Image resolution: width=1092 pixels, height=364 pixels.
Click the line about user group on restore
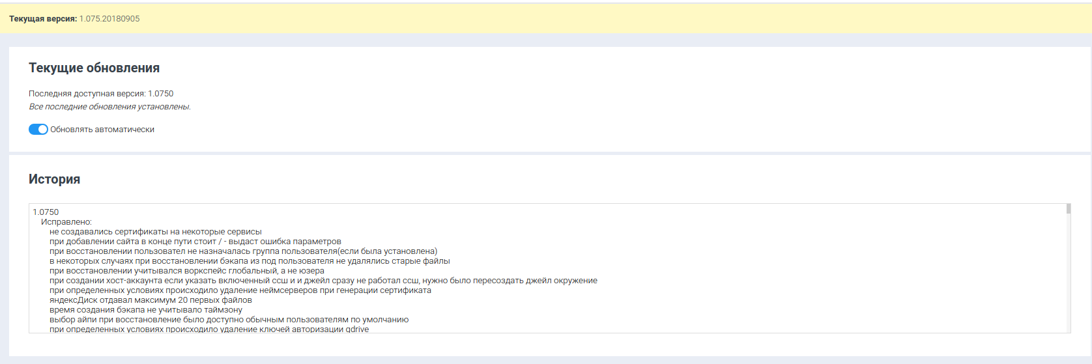(243, 251)
